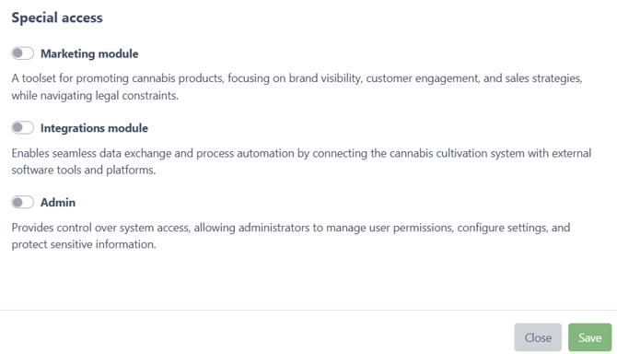
Task: Click "software tools and platforms" text
Action: pos(83,171)
